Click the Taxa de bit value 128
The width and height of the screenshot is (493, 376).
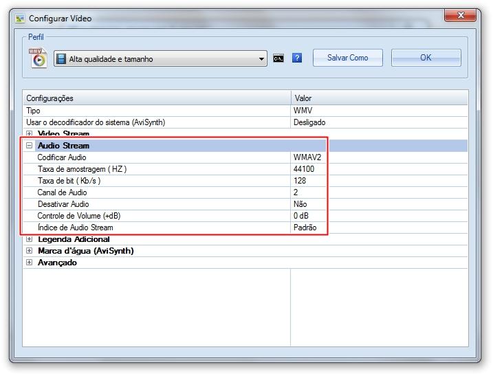(x=300, y=181)
